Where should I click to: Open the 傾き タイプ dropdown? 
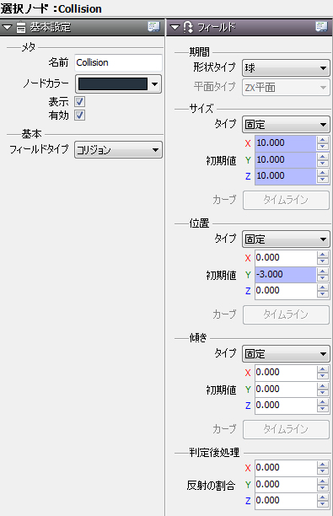click(x=286, y=354)
